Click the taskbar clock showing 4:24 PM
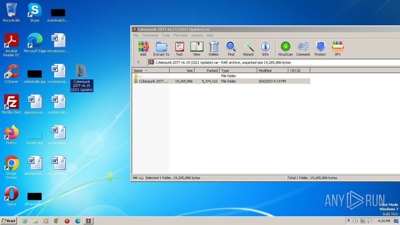400x225 pixels. tap(384, 221)
